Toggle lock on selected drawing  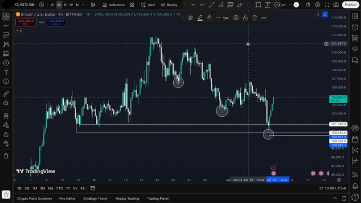click(x=245, y=17)
